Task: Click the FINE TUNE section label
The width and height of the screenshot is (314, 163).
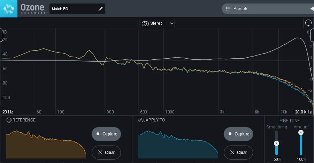Action: coord(290,121)
